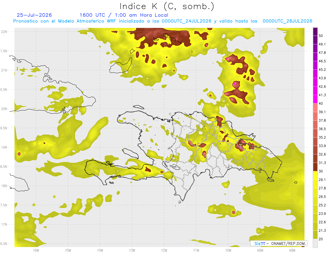Click the '76W' longitude label
This screenshot has height=254, width=328.
(x=36, y=251)
